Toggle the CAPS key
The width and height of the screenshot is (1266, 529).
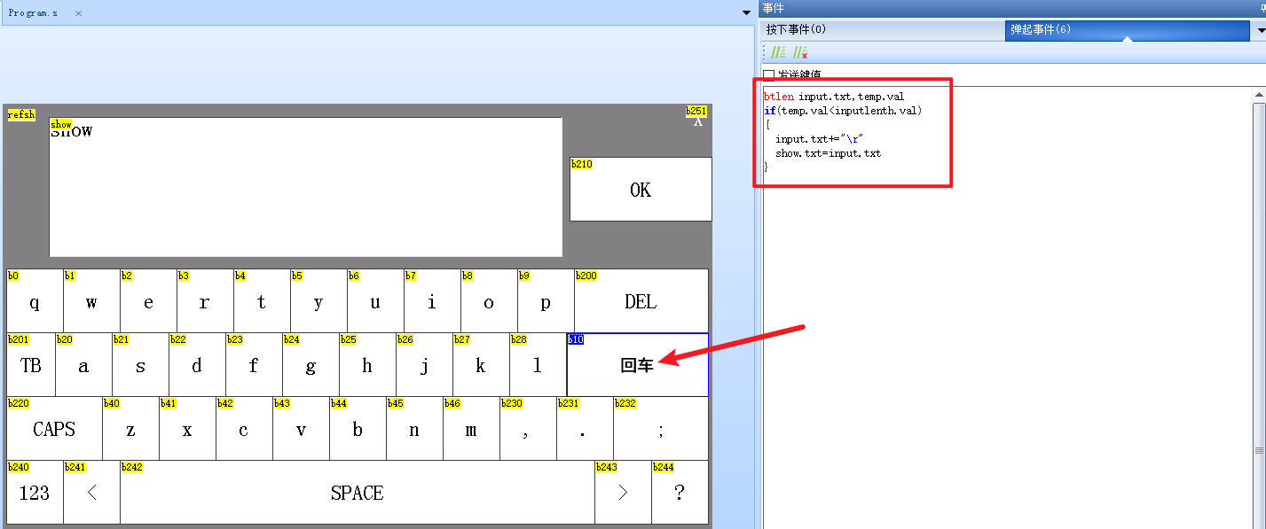tap(54, 429)
